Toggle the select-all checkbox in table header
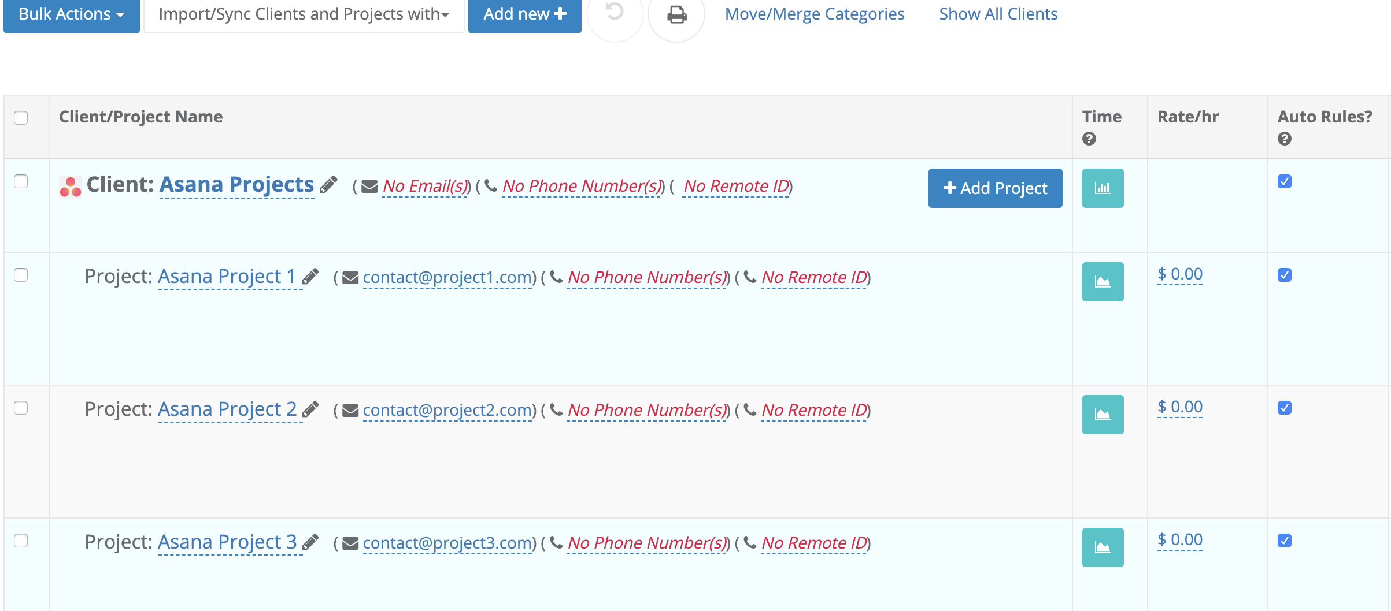Image resolution: width=1391 pixels, height=611 pixels. [x=21, y=118]
